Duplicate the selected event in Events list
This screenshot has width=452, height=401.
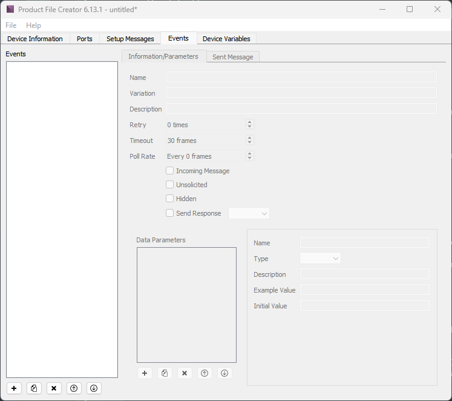click(34, 388)
